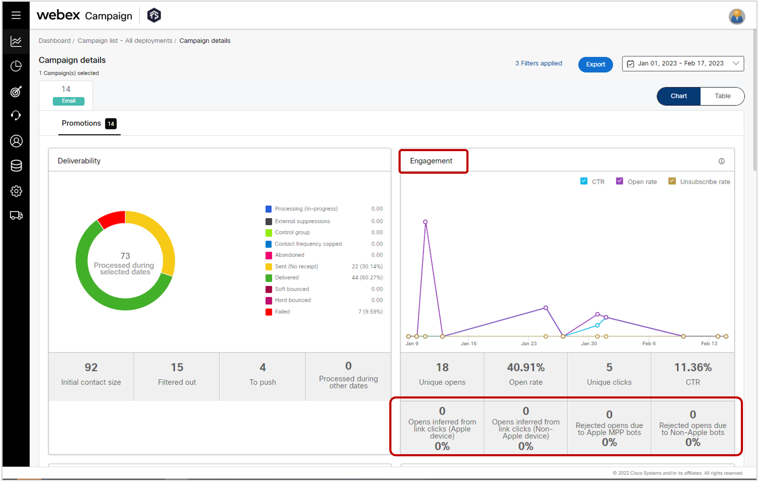766x486 pixels.
Task: Click the open rate point near Jan 23
Action: coord(546,308)
